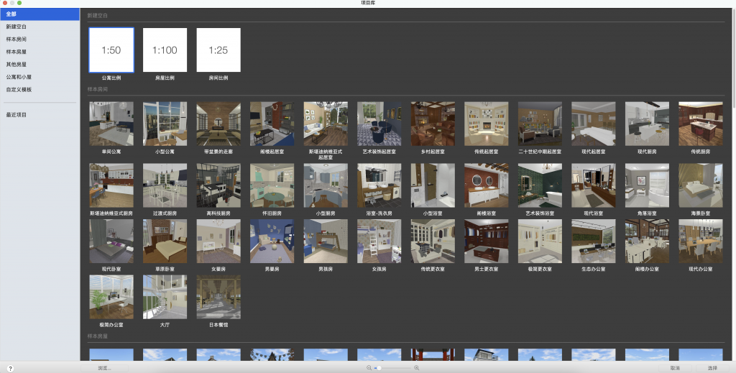This screenshot has width=736, height=373.
Task: Select 其他房屋 in the sidebar
Action: pos(40,64)
